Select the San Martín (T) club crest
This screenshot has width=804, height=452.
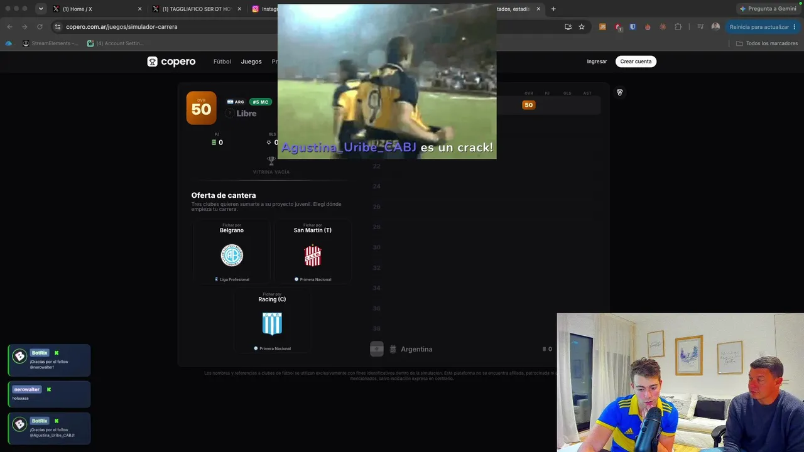coord(313,256)
